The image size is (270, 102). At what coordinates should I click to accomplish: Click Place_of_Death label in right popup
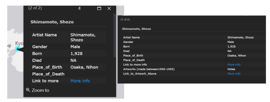(x=134, y=60)
